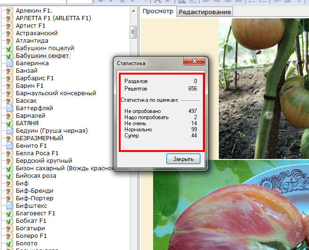
Task: Open the Банзай entry
Action: (x=27, y=71)
